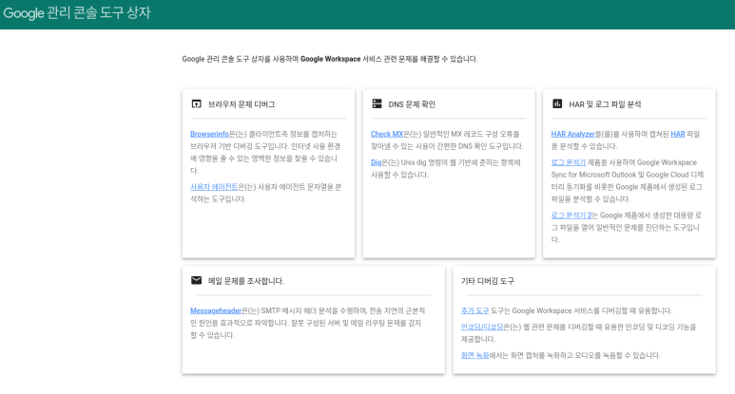Screen dimensions: 735x394
Task: Click the DNS 문제 확인 heading
Action: (412, 104)
